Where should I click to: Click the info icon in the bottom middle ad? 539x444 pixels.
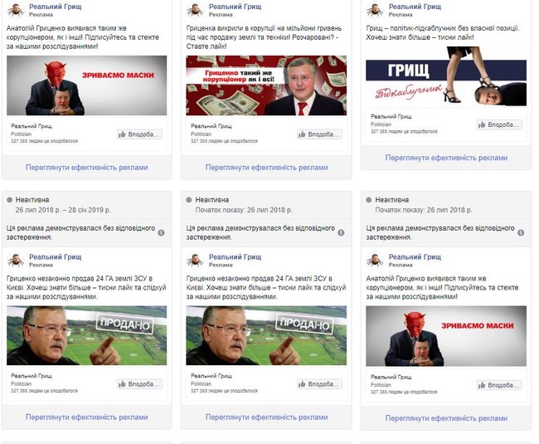pos(341,233)
